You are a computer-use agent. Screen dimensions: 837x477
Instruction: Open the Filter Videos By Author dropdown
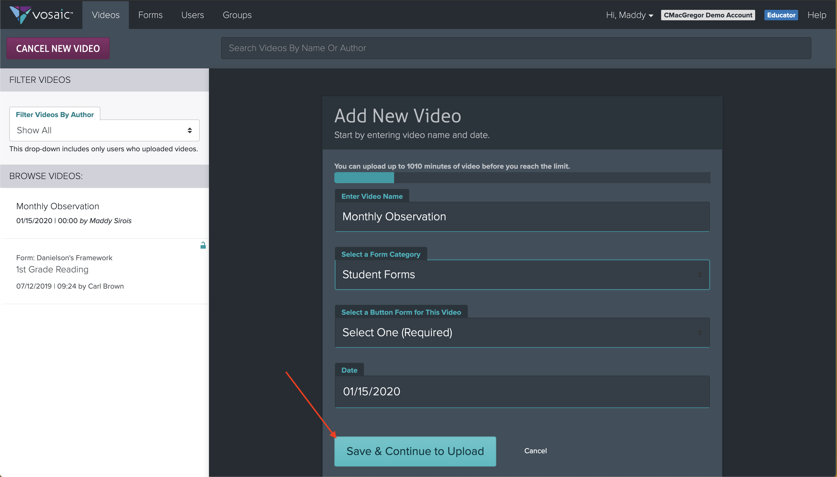[104, 130]
